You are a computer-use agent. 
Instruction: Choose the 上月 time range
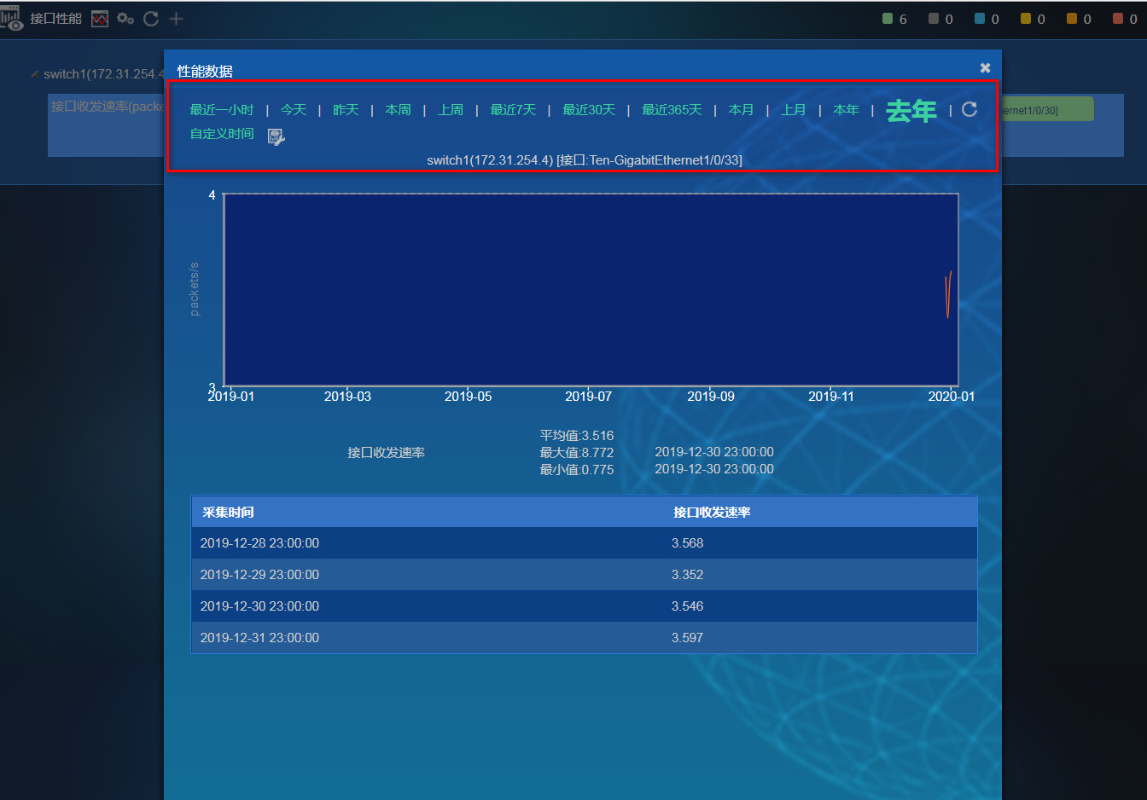pos(794,110)
